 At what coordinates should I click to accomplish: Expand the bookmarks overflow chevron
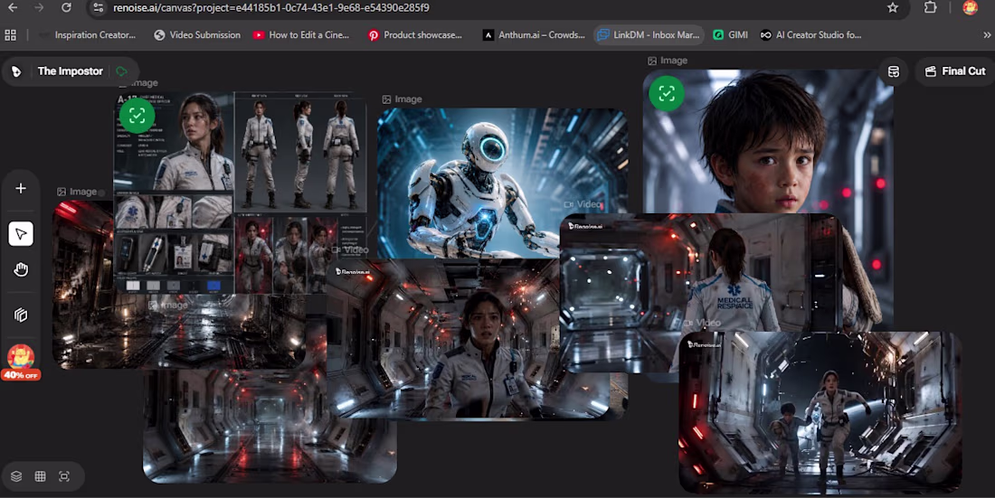986,35
